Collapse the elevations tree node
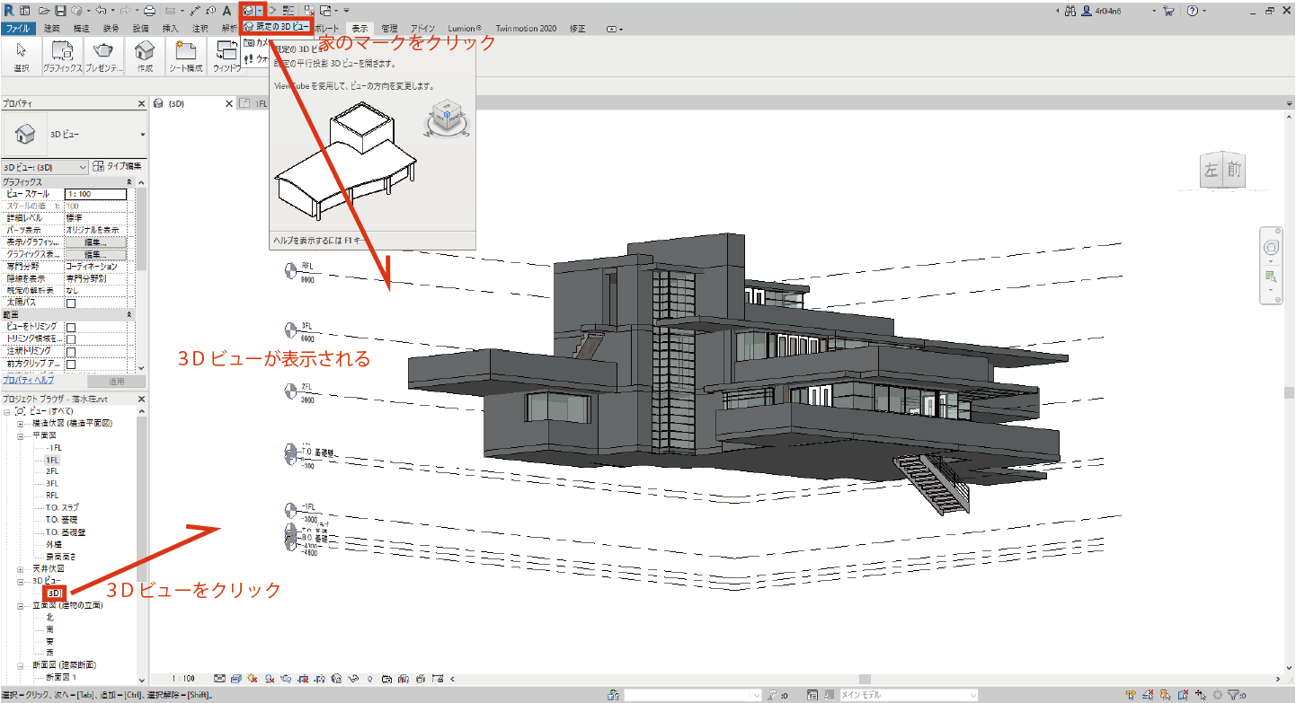Screen dimensions: 1296x703 [21, 605]
